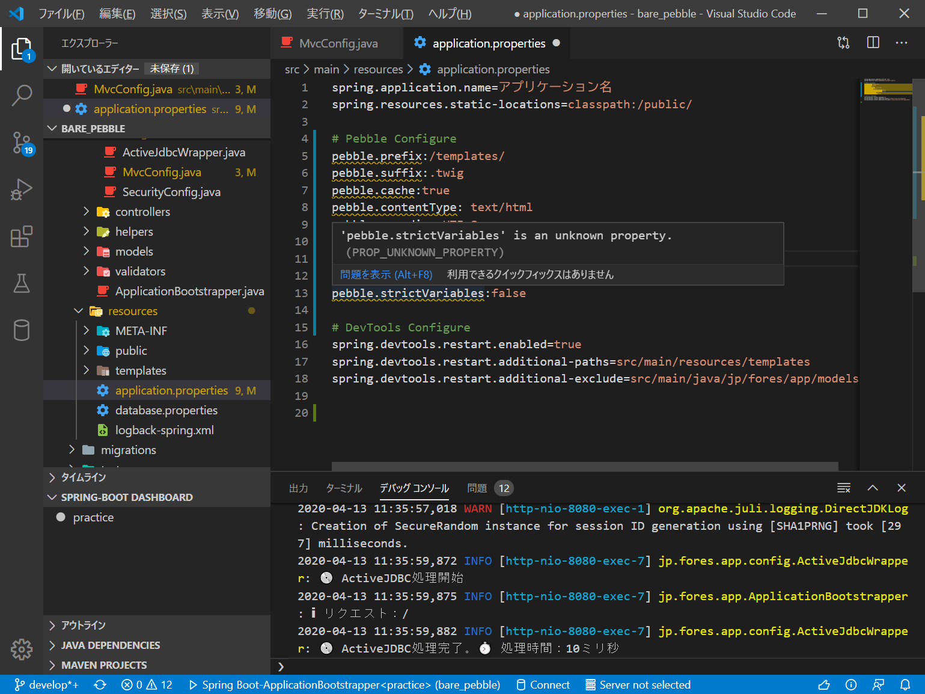
Task: Synchronize changes from the status bar
Action: [100, 684]
